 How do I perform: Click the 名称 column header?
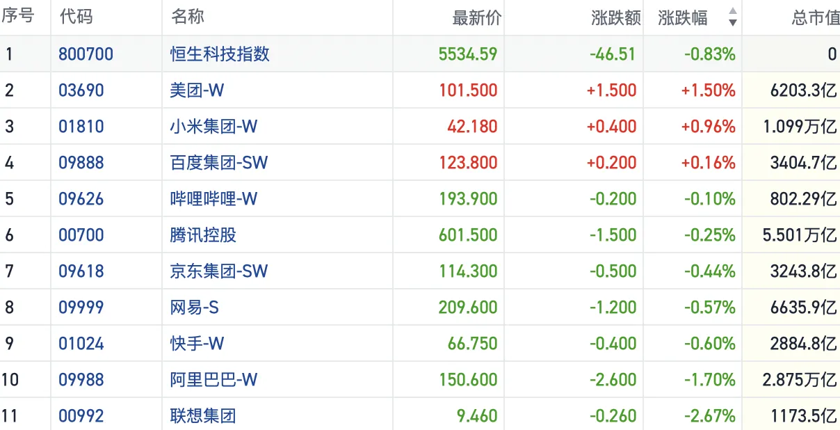(188, 17)
